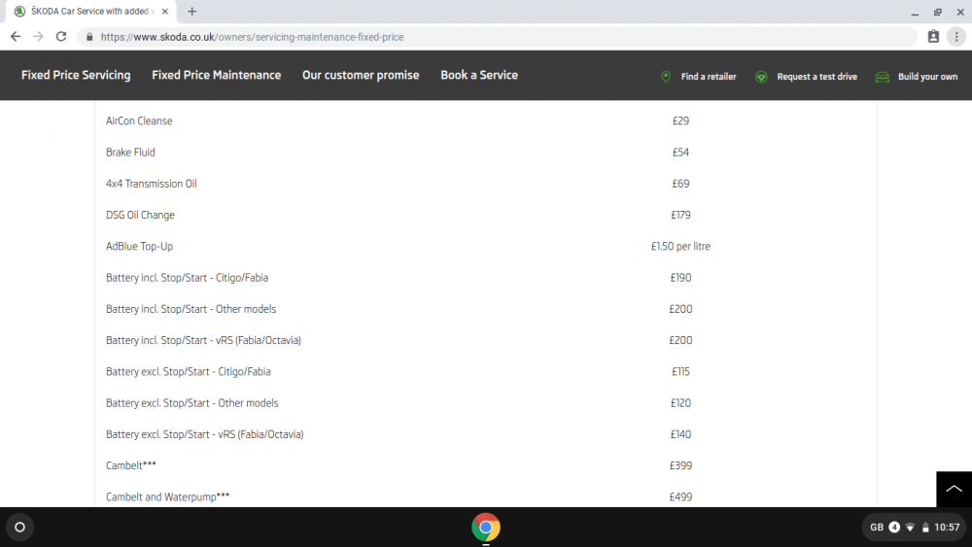This screenshot has width=972, height=547.
Task: Open Our customer promise section
Action: [x=361, y=75]
